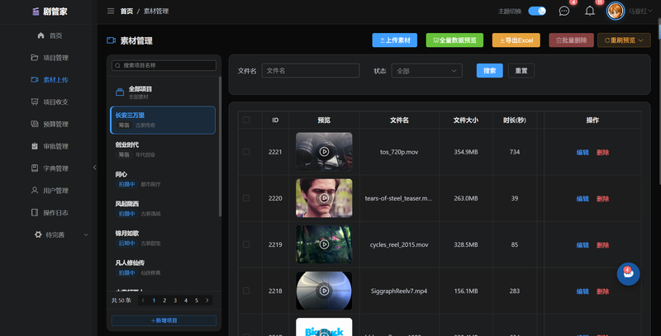Play the tos_720p.mov preview video
The image size is (661, 336).
tap(324, 152)
